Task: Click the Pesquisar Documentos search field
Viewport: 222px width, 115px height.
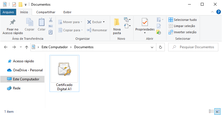Action: (x=193, y=47)
